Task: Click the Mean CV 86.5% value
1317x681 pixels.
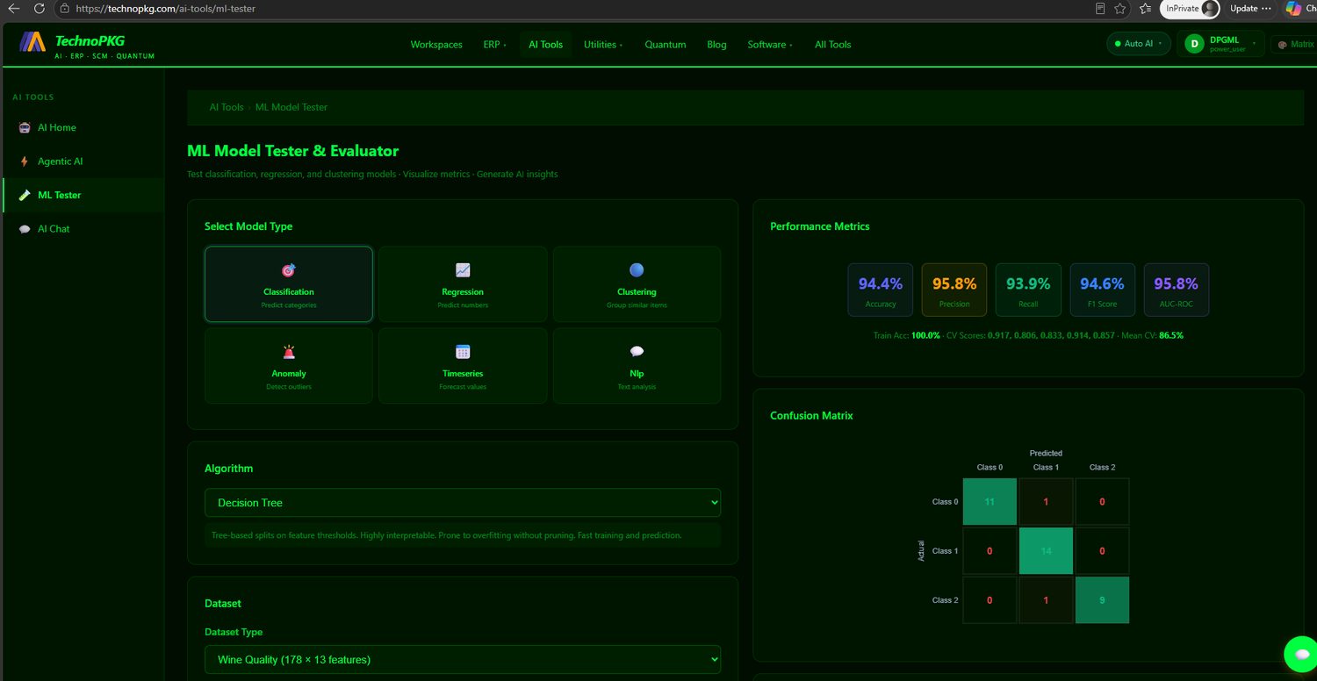Action: (x=1171, y=335)
